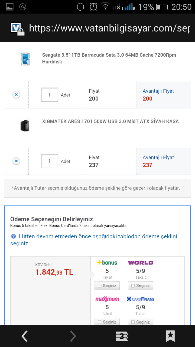
Task: Open XIGMATEK ARES 1701 product link
Action: [x=110, y=121]
